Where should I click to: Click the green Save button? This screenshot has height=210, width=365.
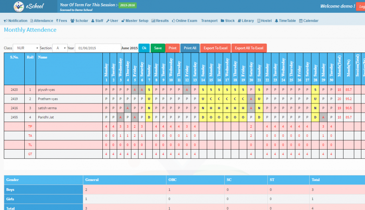(158, 48)
